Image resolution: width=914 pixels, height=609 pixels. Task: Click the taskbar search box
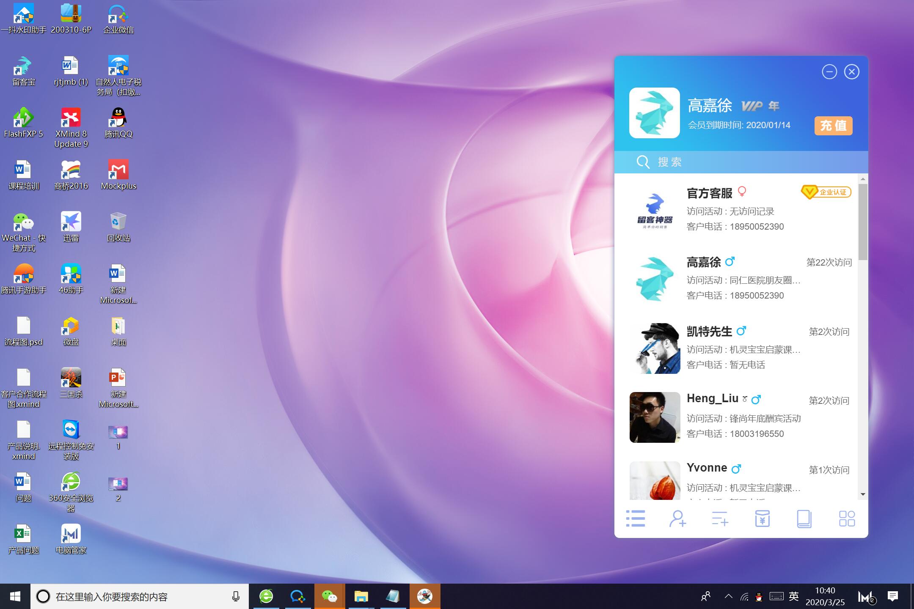[140, 596]
